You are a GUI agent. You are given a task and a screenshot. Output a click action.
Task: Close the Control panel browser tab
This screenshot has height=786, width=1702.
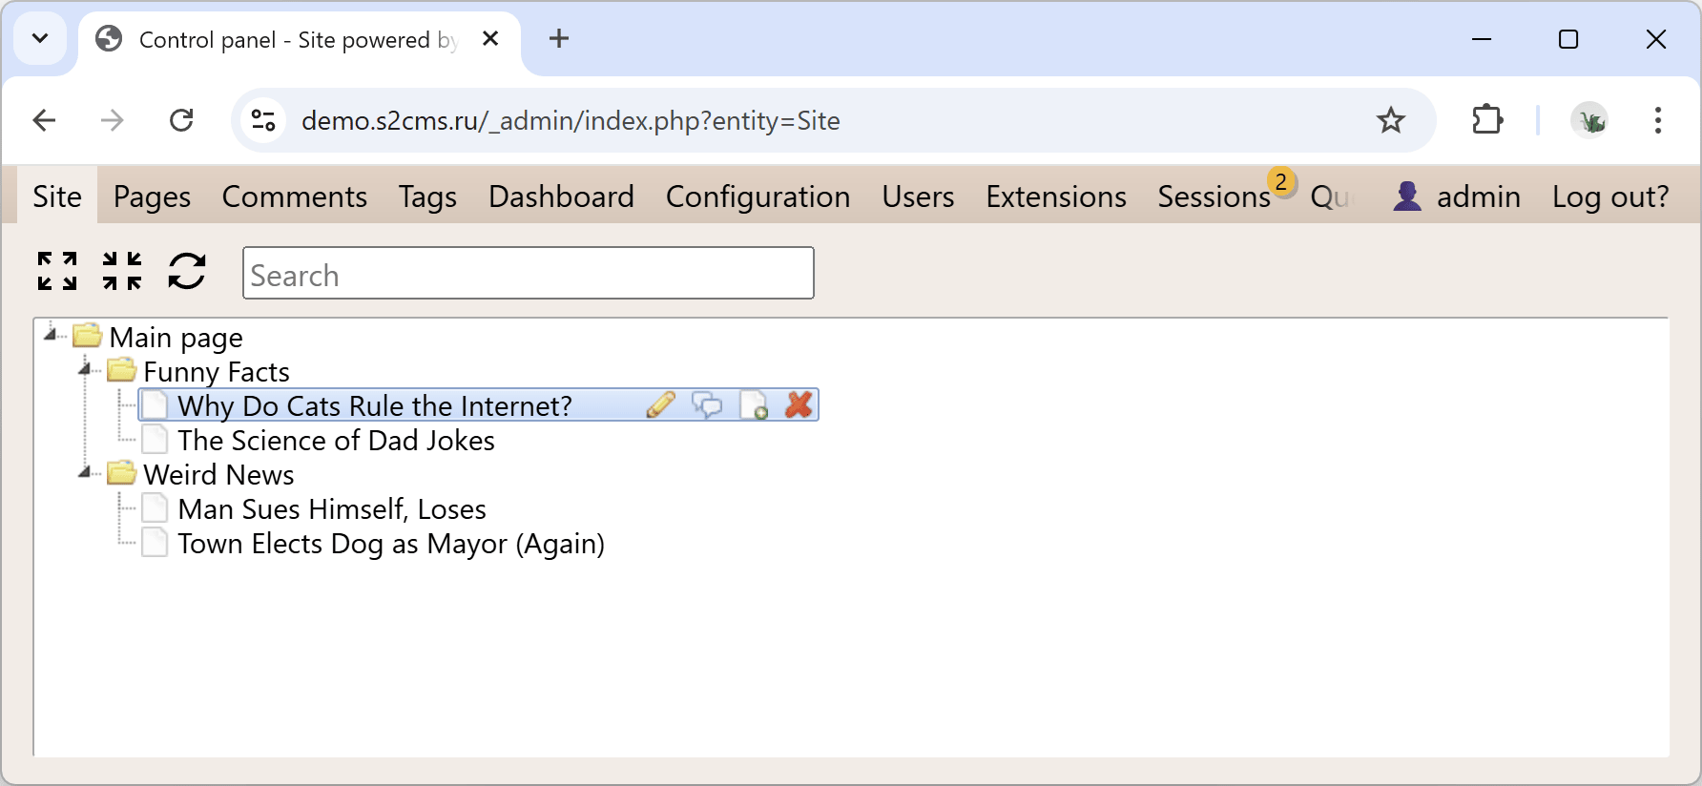pyautogui.click(x=490, y=38)
